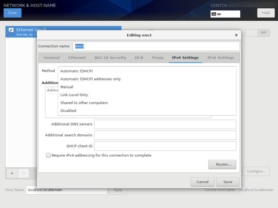Remove device with minus button

point(24,173)
